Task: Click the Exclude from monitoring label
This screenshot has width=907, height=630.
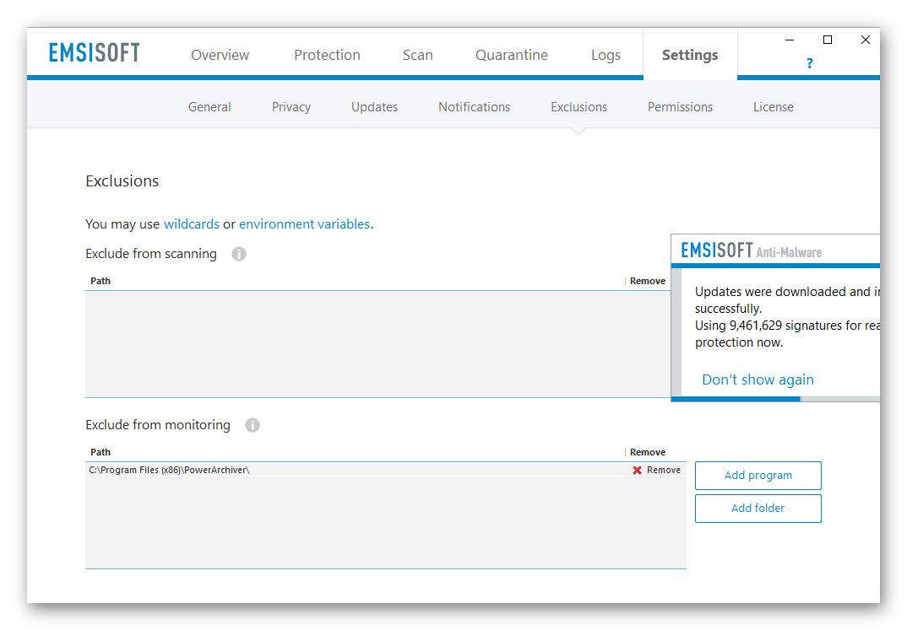Action: (x=158, y=425)
